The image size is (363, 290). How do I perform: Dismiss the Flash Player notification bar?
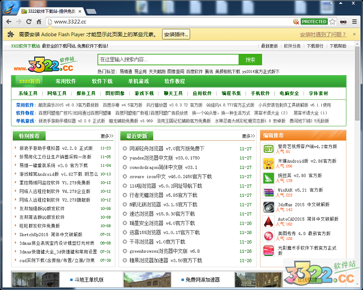pos(354,34)
